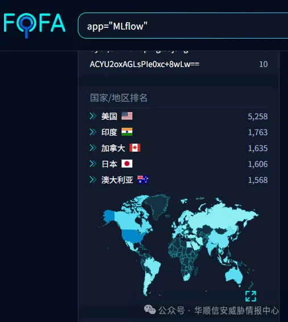Expand the 日本 country entry chevron
Image resolution: width=288 pixels, height=322 pixels.
[x=93, y=164]
